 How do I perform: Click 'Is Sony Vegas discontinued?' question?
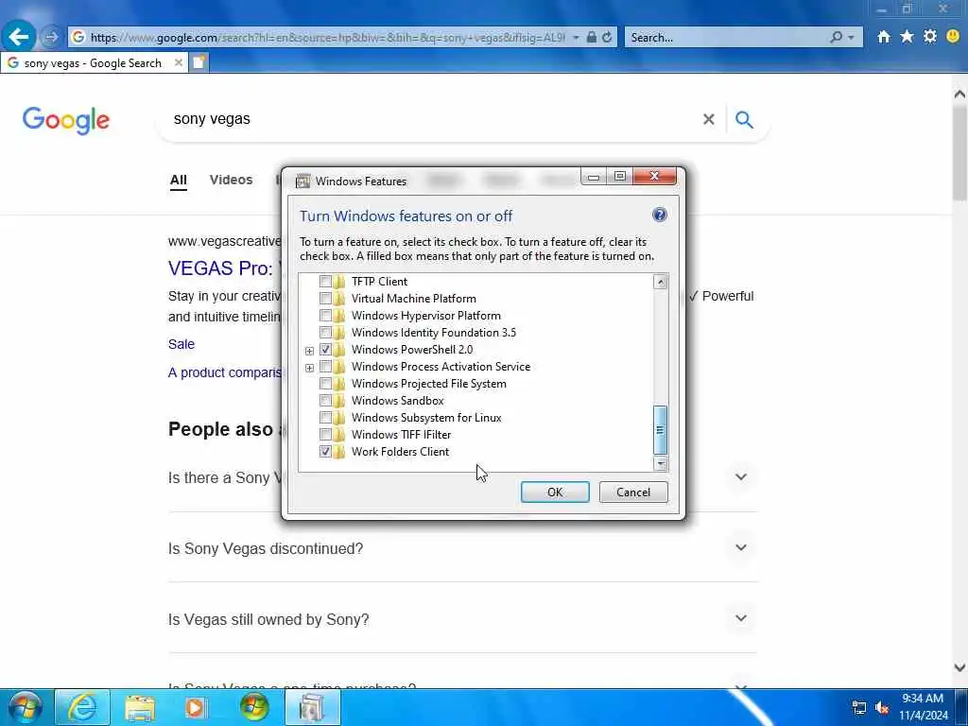(266, 548)
